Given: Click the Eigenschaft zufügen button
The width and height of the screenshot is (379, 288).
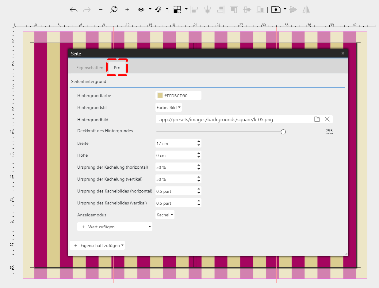Looking at the screenshot, I should (97, 245).
